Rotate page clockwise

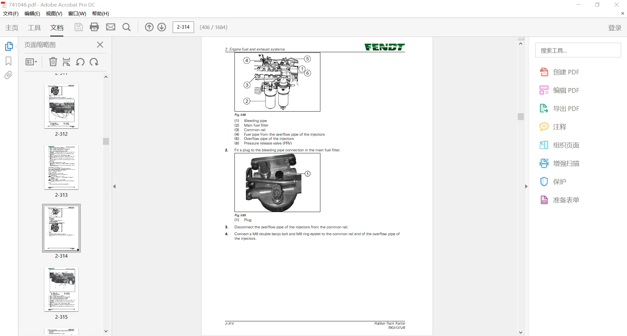(94, 62)
